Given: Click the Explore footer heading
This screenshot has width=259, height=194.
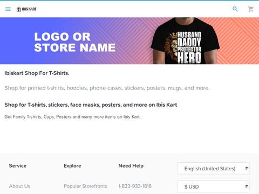Looking at the screenshot, I should (72, 166).
